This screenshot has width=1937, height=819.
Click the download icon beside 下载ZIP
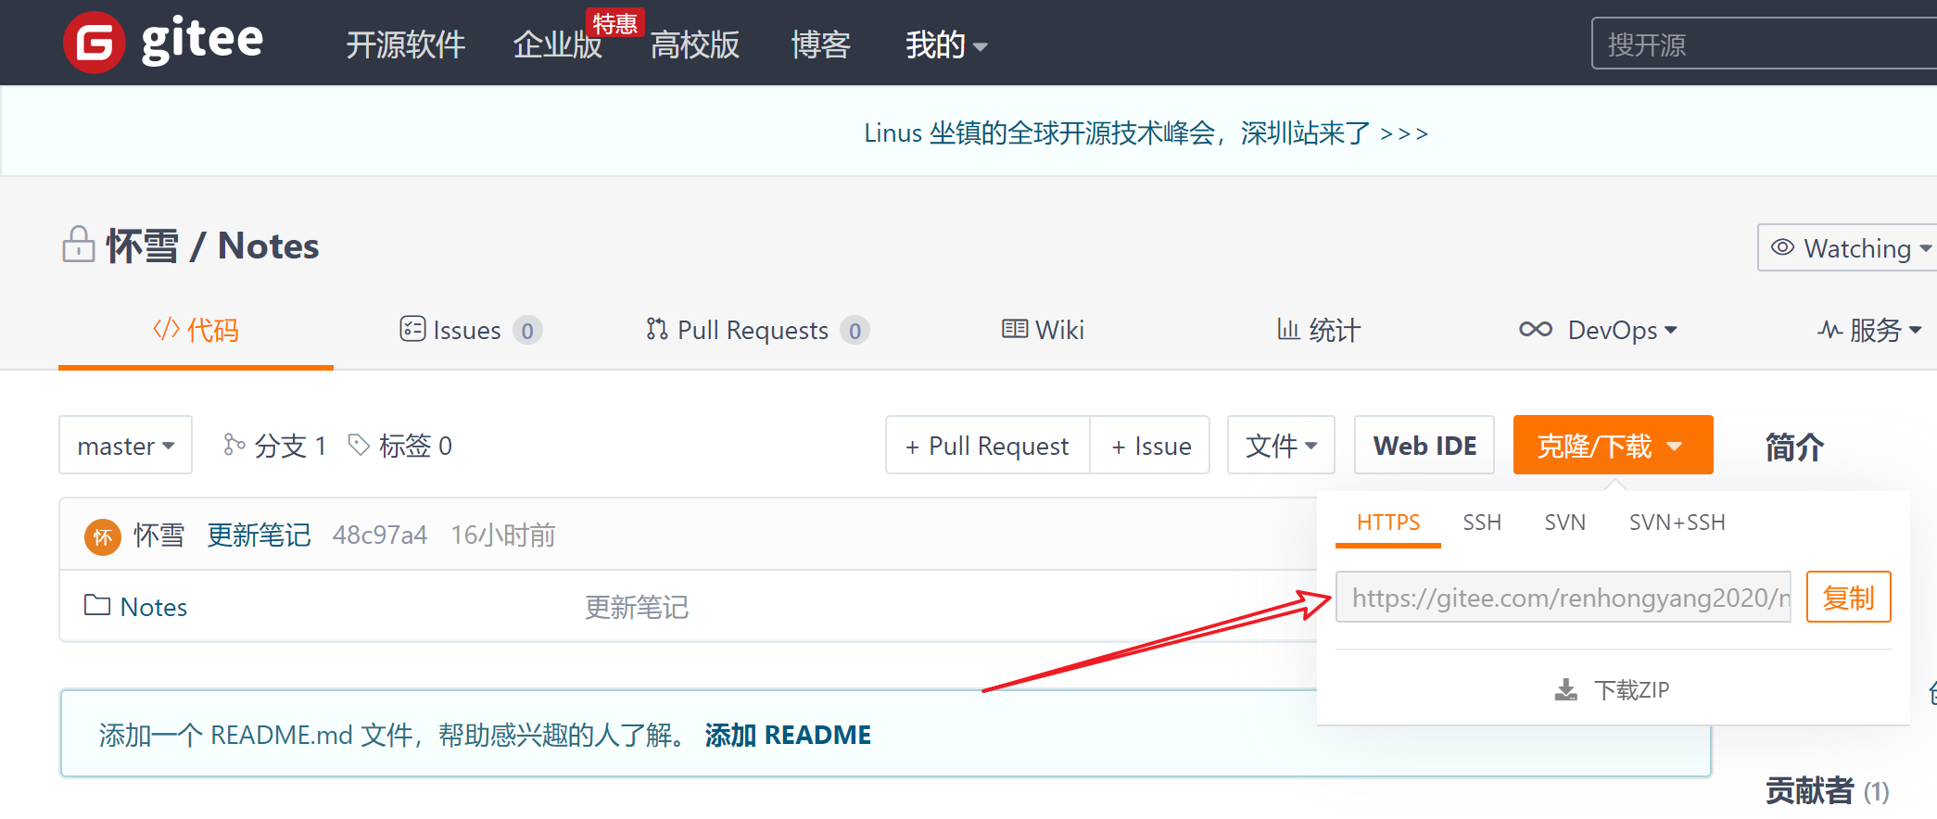[x=1566, y=690]
